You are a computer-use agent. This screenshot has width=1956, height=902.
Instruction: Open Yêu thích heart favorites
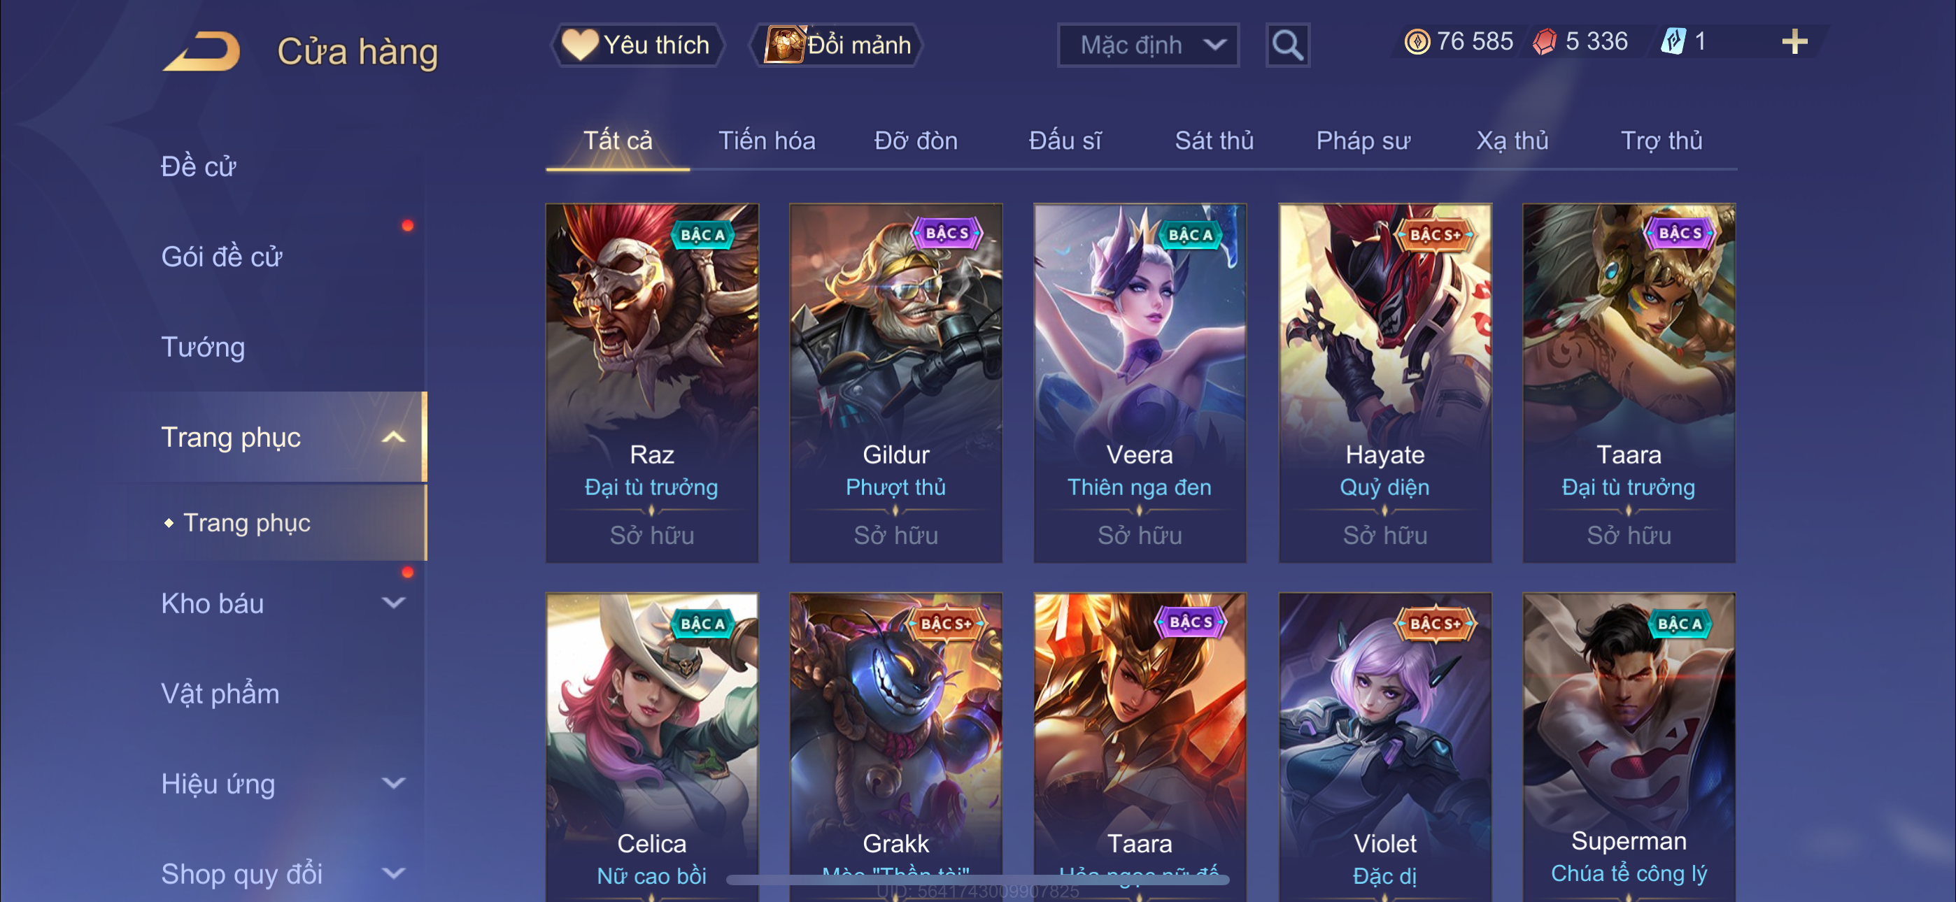point(637,45)
